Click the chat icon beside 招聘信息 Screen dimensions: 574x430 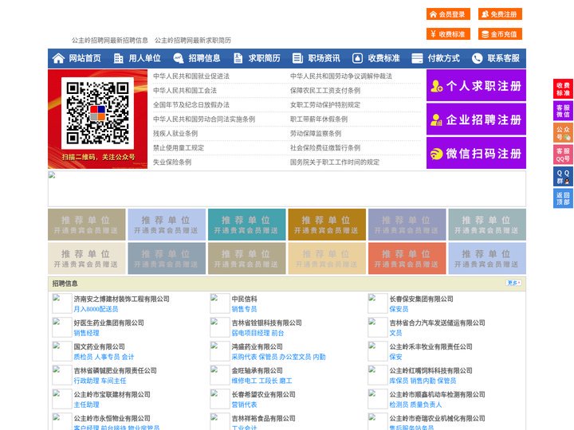click(179, 58)
